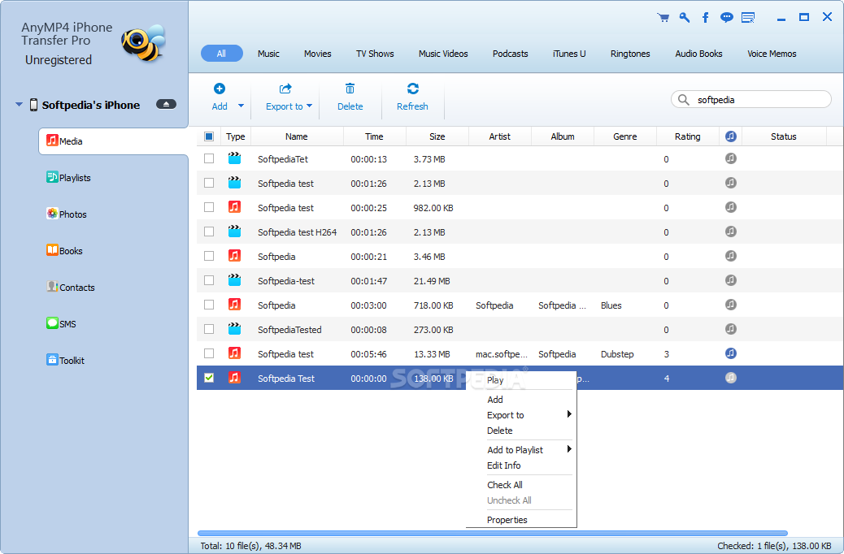Open the Facebook share icon
Viewport: 844px width, 554px height.
click(x=705, y=18)
